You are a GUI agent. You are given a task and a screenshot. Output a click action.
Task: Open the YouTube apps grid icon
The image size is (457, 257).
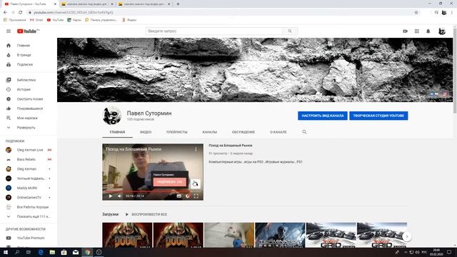(x=417, y=31)
